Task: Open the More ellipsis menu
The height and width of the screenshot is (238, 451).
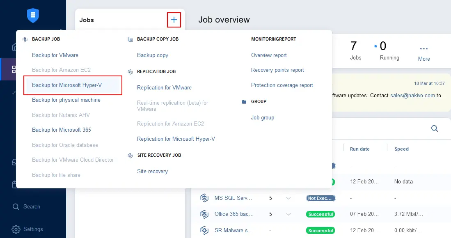Action: coord(424,53)
